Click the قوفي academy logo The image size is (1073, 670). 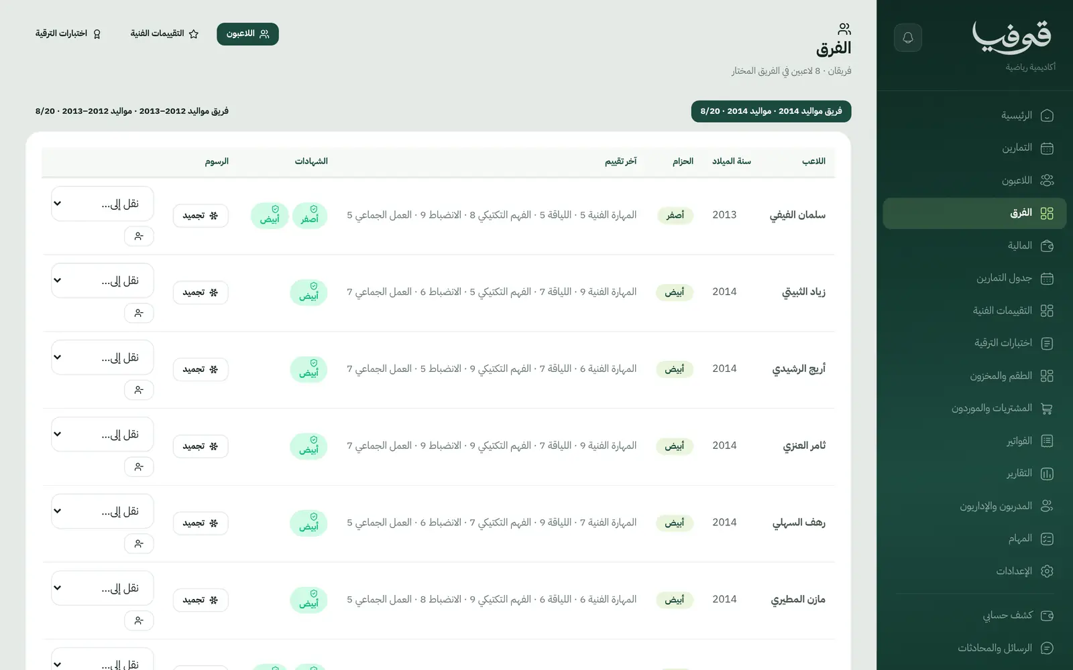(x=1012, y=37)
